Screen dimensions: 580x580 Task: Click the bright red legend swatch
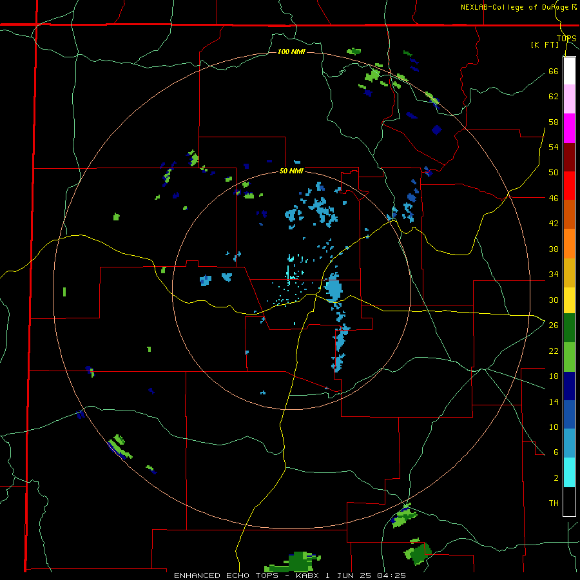pos(569,186)
